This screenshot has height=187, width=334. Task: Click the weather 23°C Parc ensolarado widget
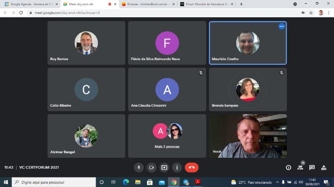click(x=251, y=182)
